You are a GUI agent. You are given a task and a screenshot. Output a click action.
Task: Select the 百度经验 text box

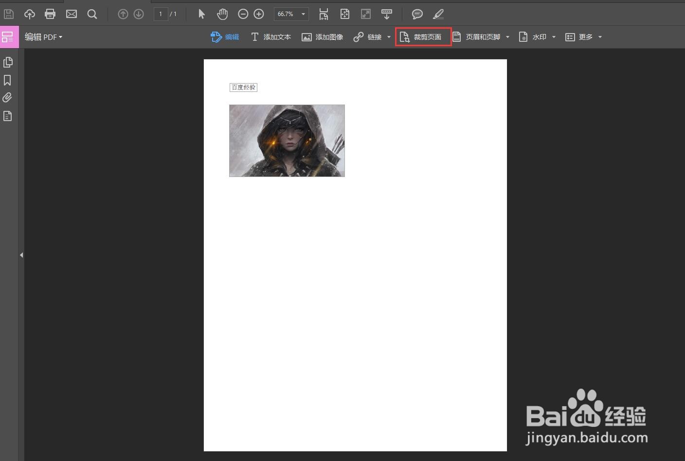click(x=243, y=88)
